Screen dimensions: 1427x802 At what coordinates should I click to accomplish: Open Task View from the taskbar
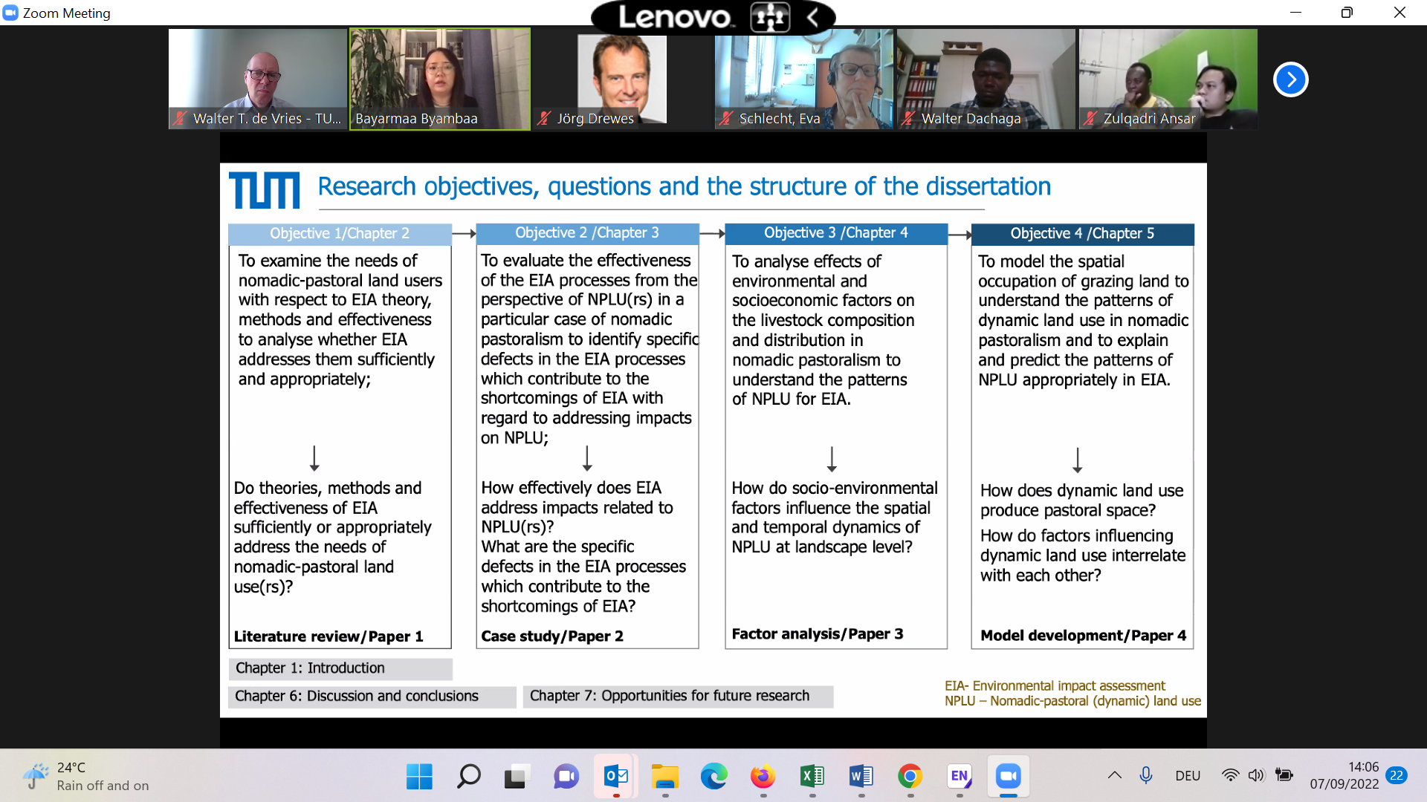[x=517, y=777]
